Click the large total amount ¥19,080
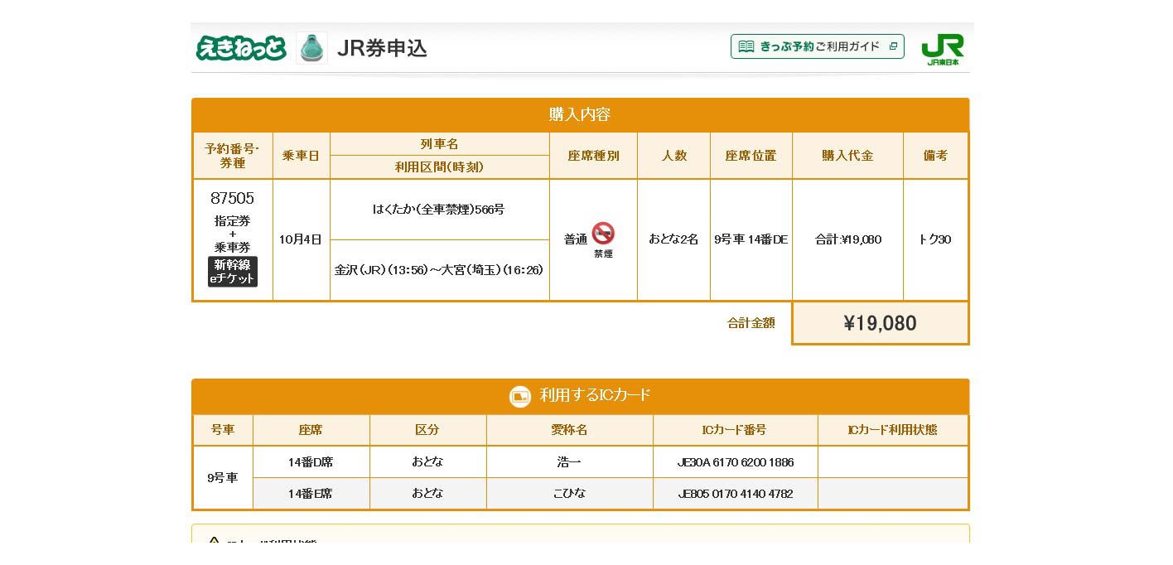The height and width of the screenshot is (565, 1173). [880, 323]
